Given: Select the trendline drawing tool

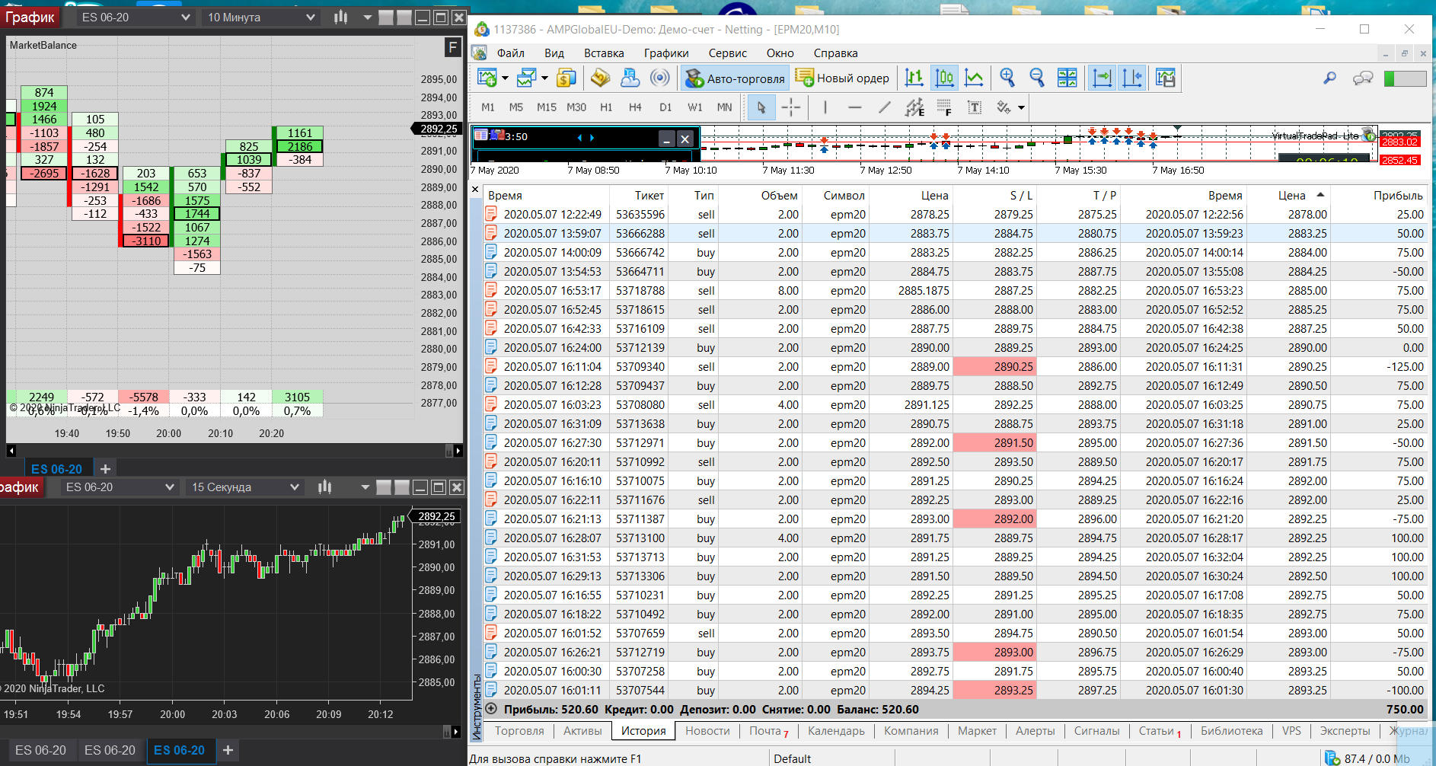Looking at the screenshot, I should [884, 107].
